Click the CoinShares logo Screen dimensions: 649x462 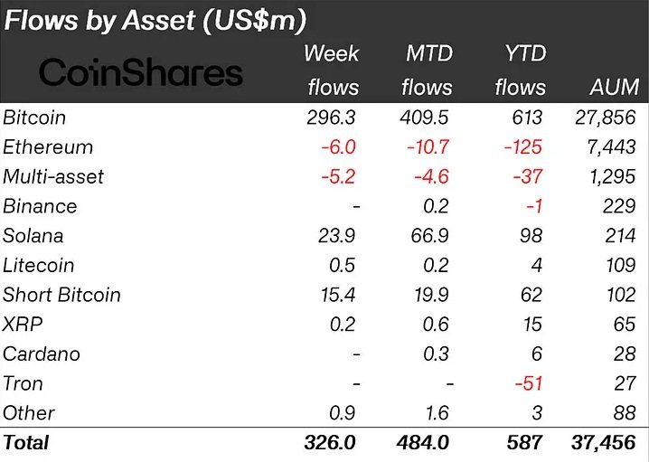coord(141,72)
